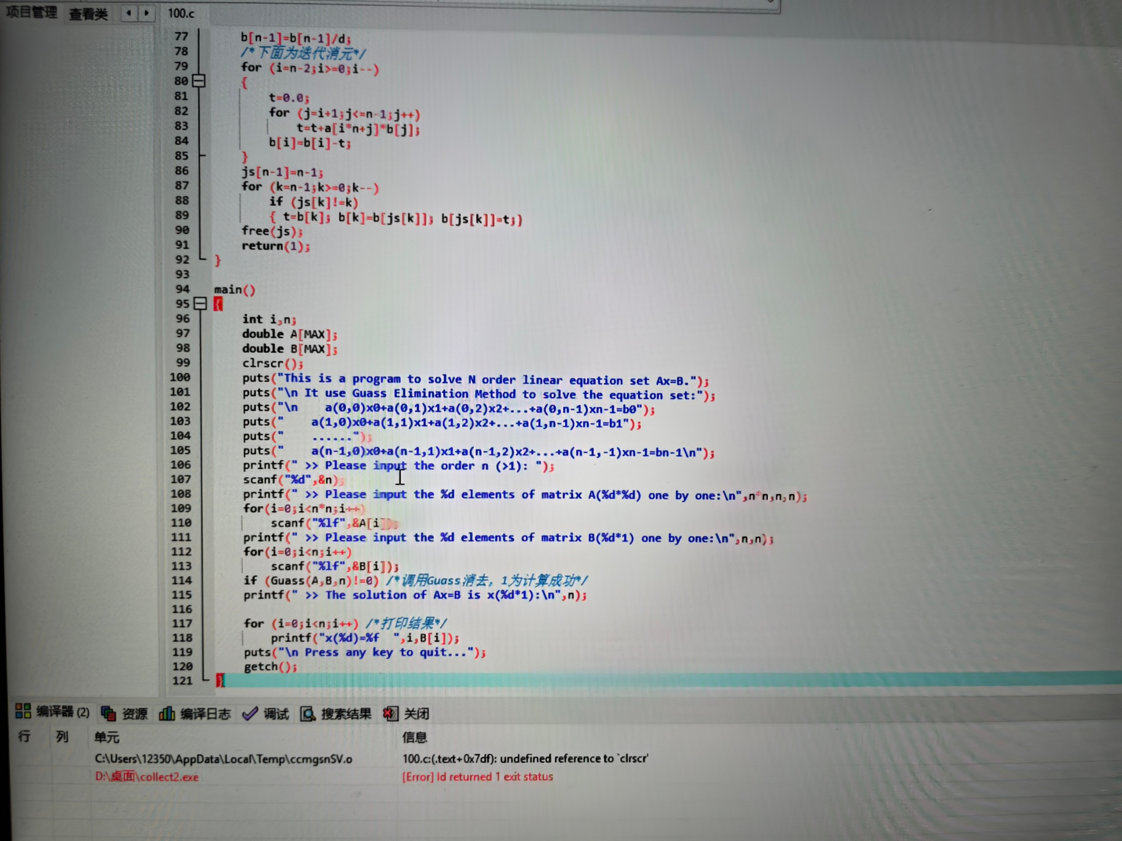Click the left tab-scroll arrow
Screen dimensions: 1122x841
coord(129,13)
